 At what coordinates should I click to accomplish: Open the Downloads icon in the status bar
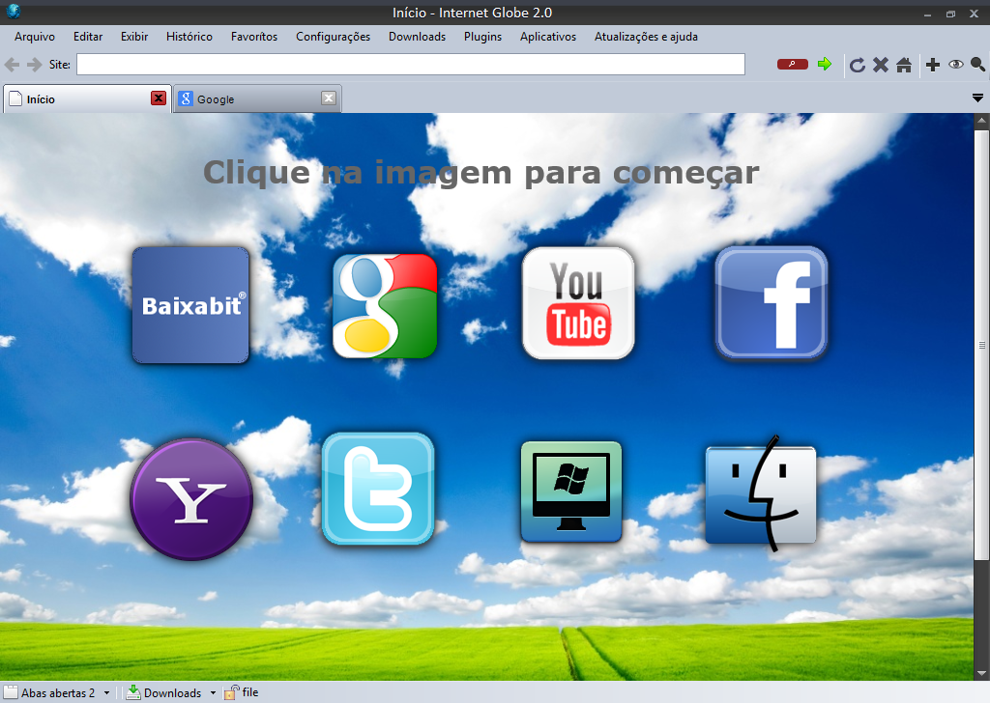pyautogui.click(x=133, y=692)
